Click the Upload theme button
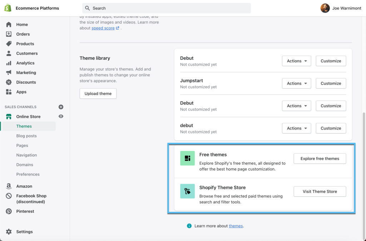Image resolution: width=366 pixels, height=241 pixels. pyautogui.click(x=98, y=94)
